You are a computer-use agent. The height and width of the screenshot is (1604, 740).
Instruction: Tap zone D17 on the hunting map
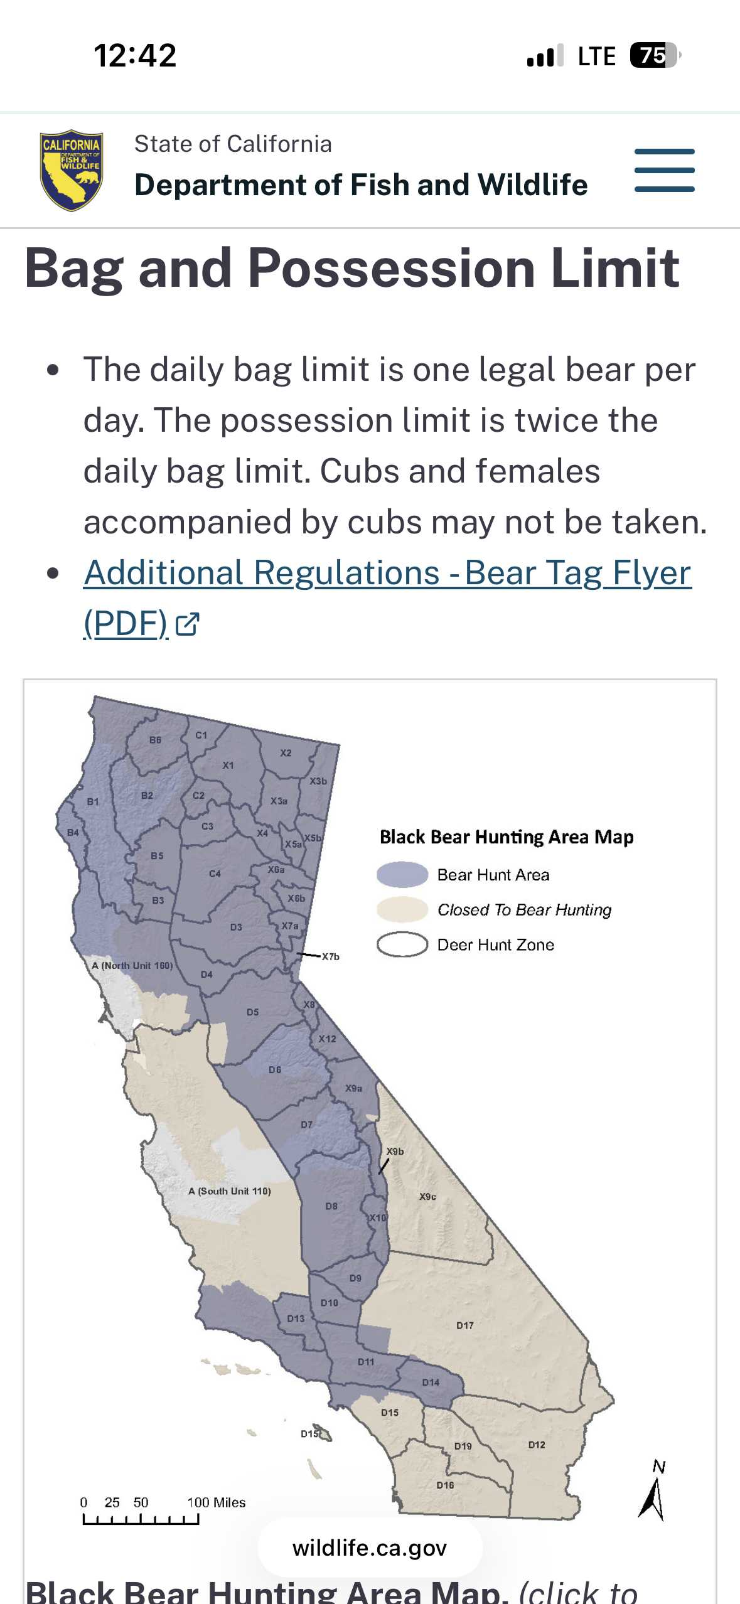click(464, 1325)
